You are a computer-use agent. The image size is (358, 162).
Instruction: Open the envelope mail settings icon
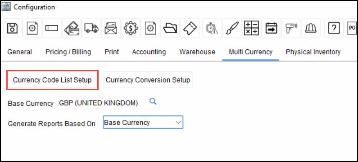111,28
